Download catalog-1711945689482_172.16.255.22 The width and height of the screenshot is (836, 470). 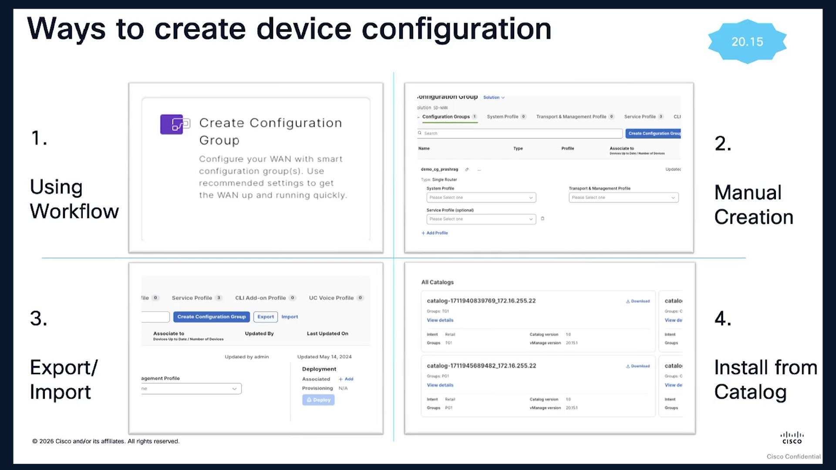[638, 366]
